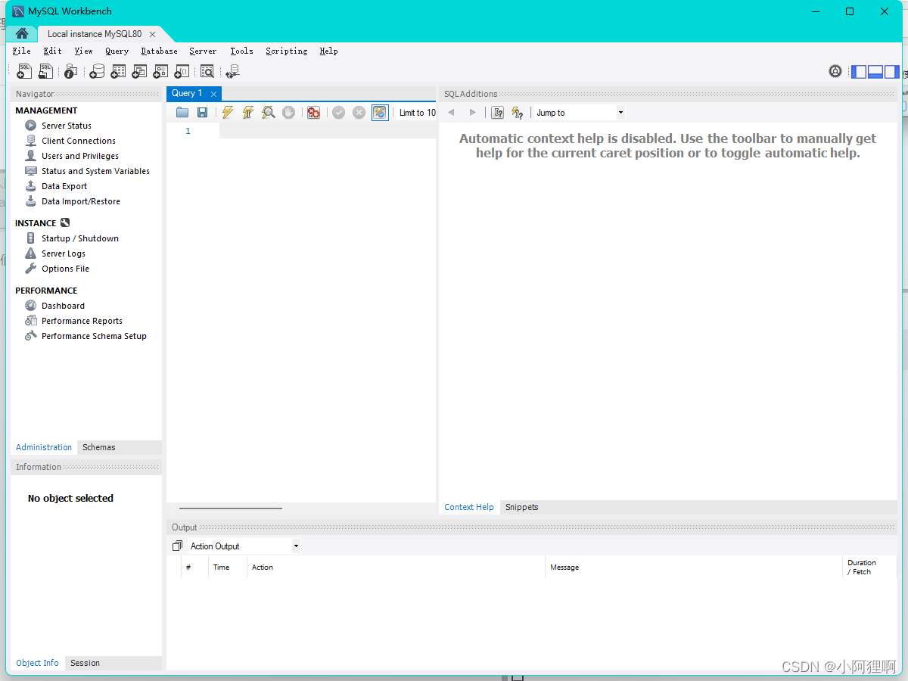This screenshot has height=681, width=908.
Task: Open the Scripting menu
Action: [x=286, y=51]
